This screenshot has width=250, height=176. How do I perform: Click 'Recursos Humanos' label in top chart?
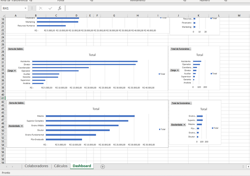[26, 26]
